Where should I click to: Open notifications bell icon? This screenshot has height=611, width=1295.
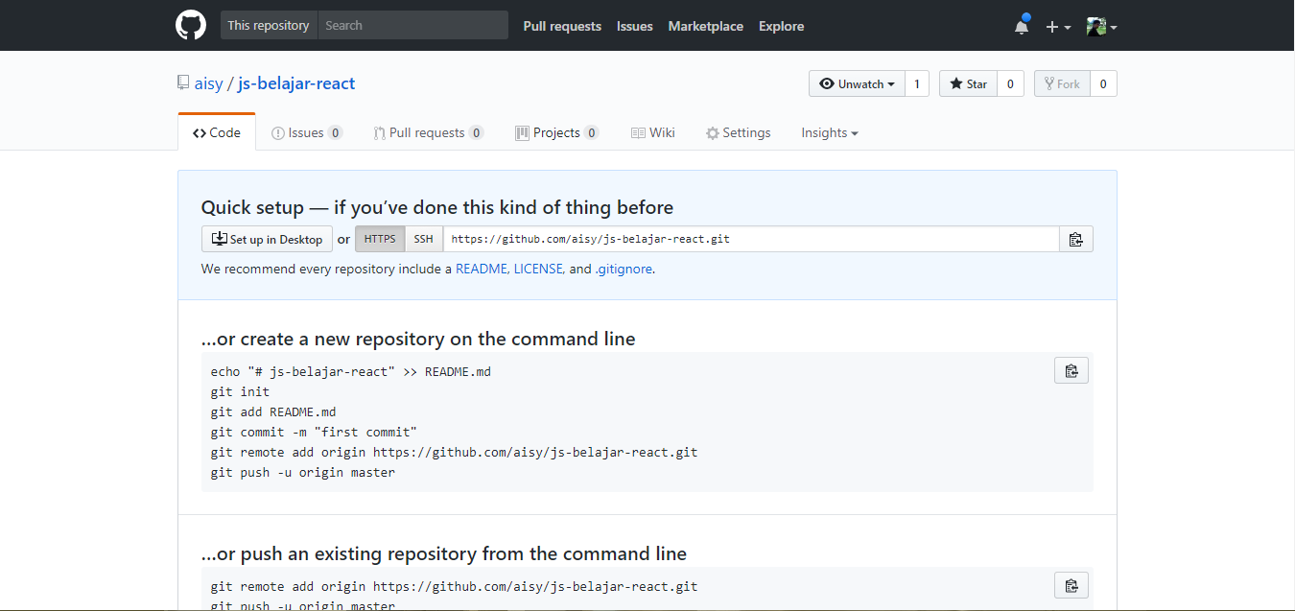click(x=1022, y=26)
